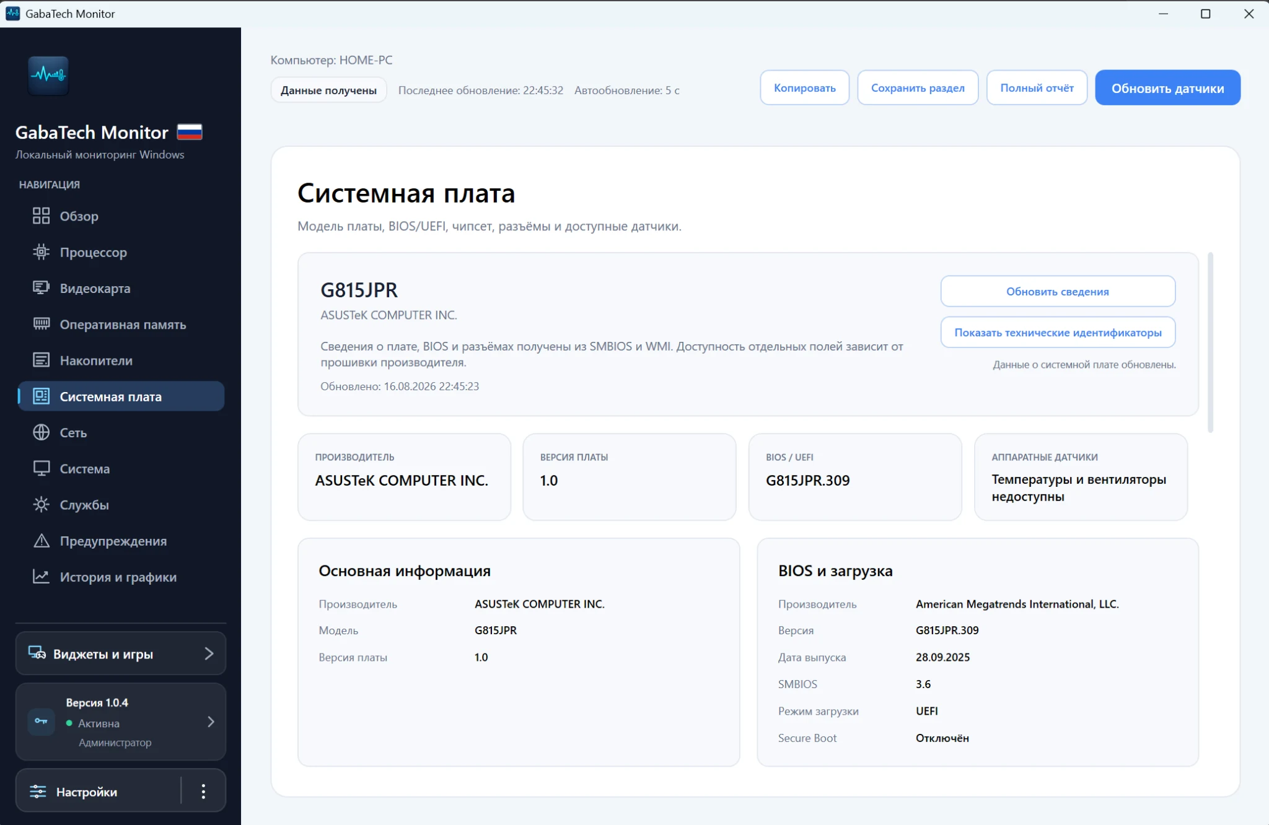Click the Система monitor icon
1269x825 pixels.
(x=41, y=468)
